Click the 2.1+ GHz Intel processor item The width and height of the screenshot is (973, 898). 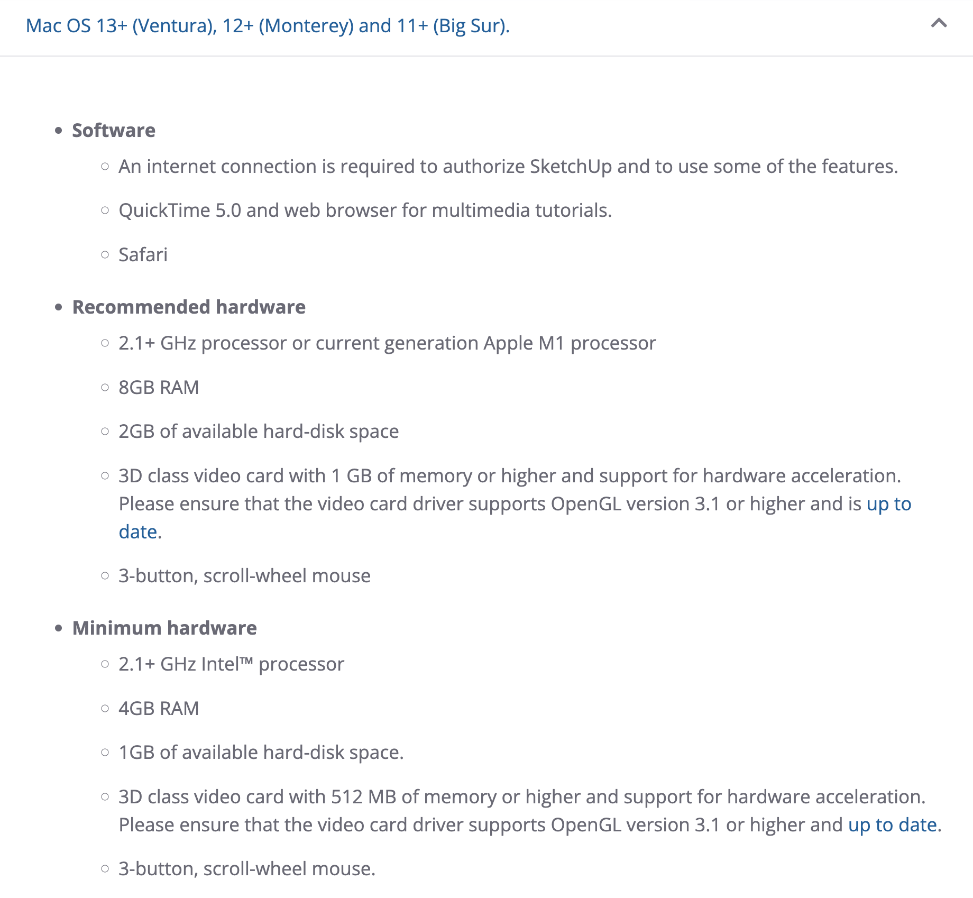tap(231, 664)
